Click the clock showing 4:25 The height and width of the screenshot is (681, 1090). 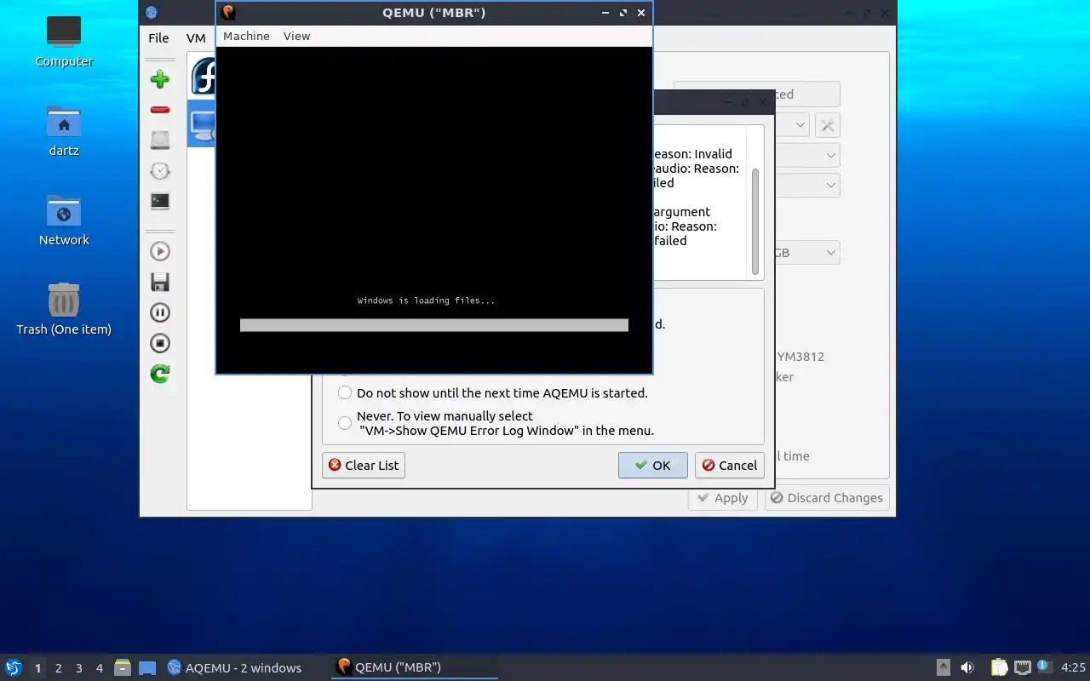(1073, 667)
